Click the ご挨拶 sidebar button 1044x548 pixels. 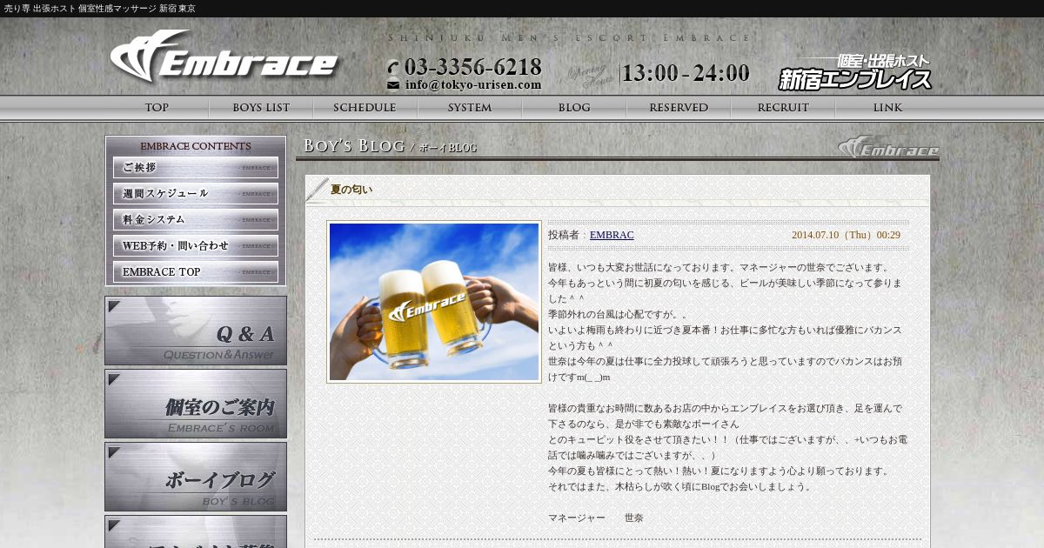pos(196,167)
